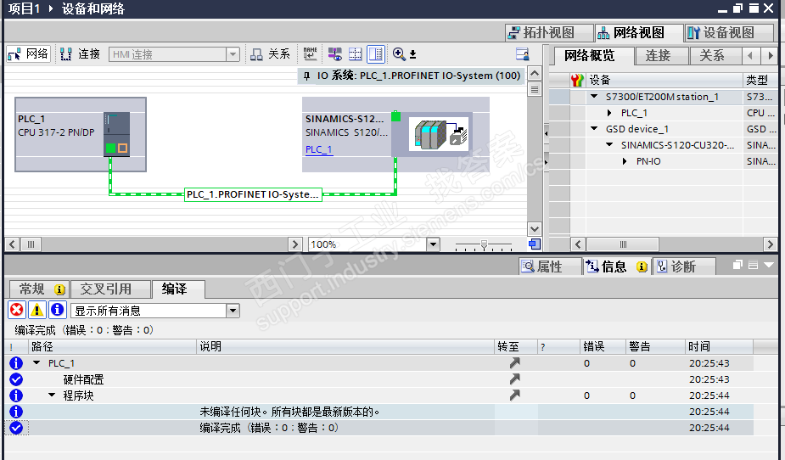Image resolution: width=785 pixels, height=460 pixels.
Task: Expand the PN-IO tree node
Action: click(x=625, y=161)
